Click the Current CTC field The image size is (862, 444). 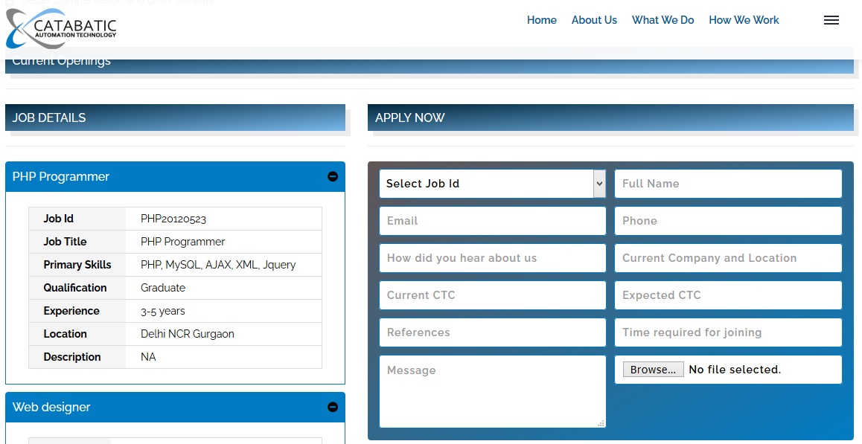[x=492, y=295]
